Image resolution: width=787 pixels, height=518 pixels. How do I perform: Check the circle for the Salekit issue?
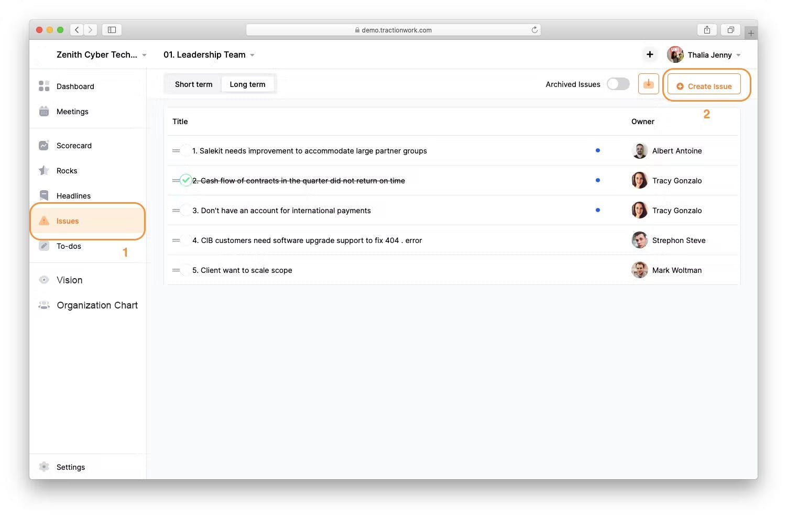coord(186,151)
